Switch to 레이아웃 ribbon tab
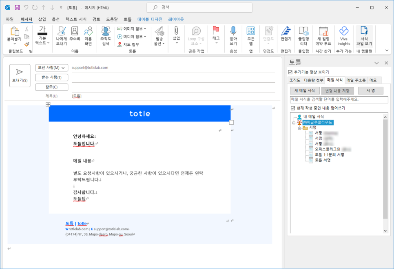 [176, 19]
